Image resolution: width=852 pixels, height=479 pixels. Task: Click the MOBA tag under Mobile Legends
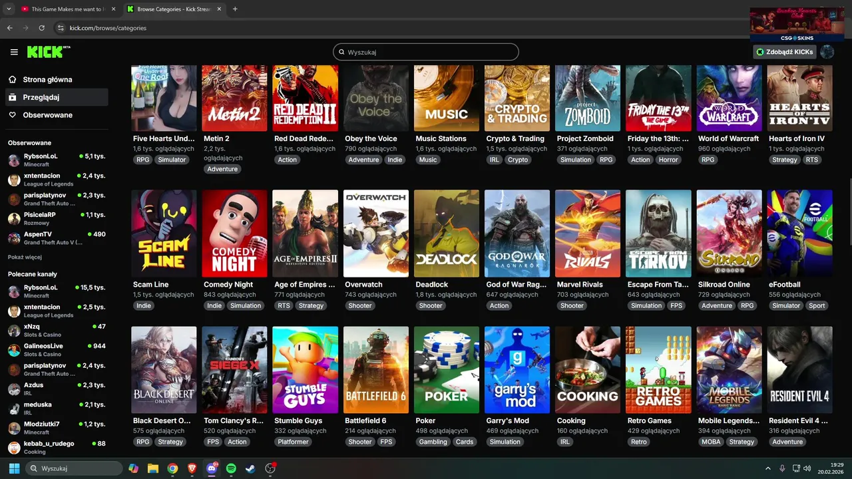click(710, 442)
